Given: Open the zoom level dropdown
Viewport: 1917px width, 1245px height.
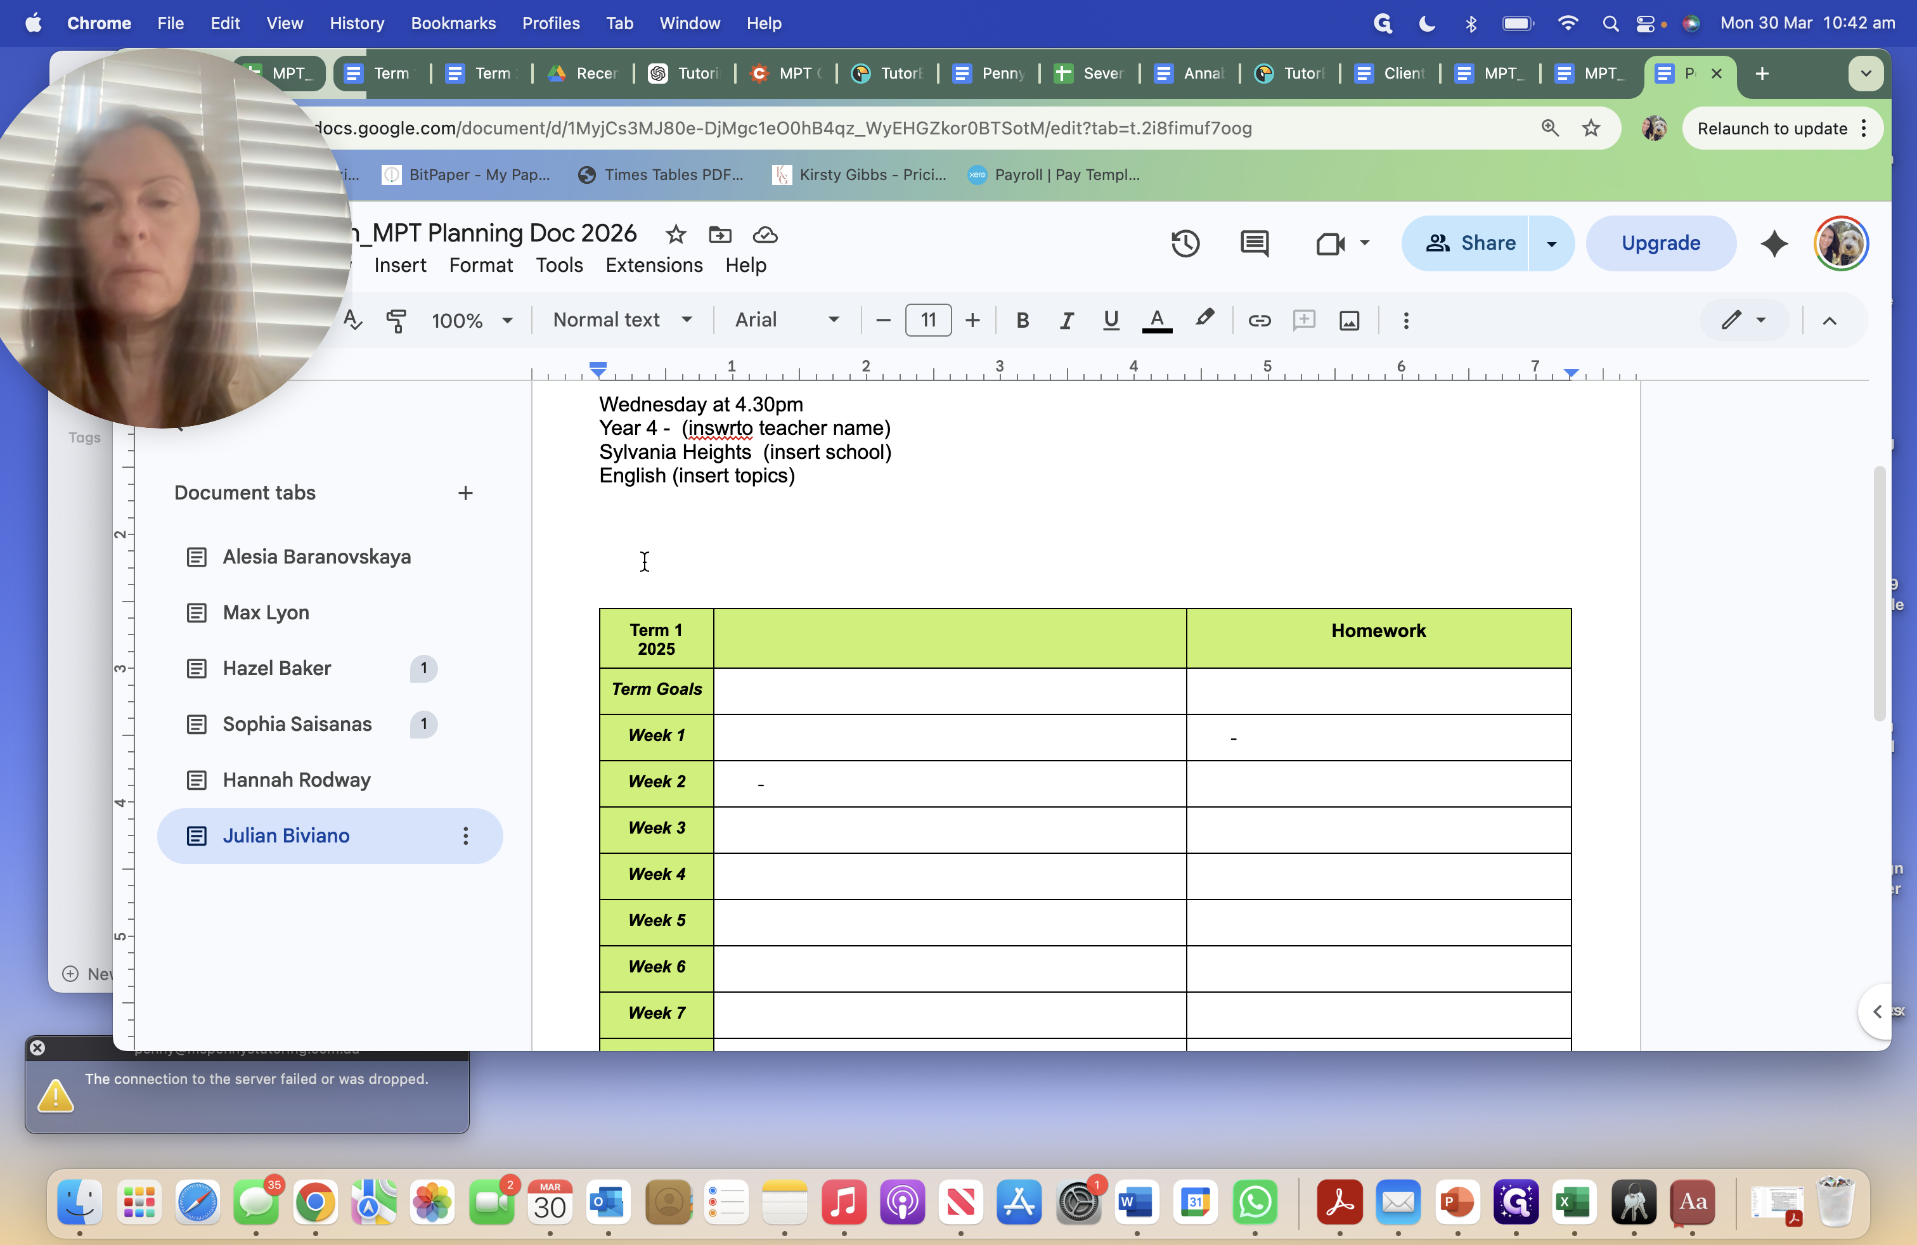Looking at the screenshot, I should 472,321.
